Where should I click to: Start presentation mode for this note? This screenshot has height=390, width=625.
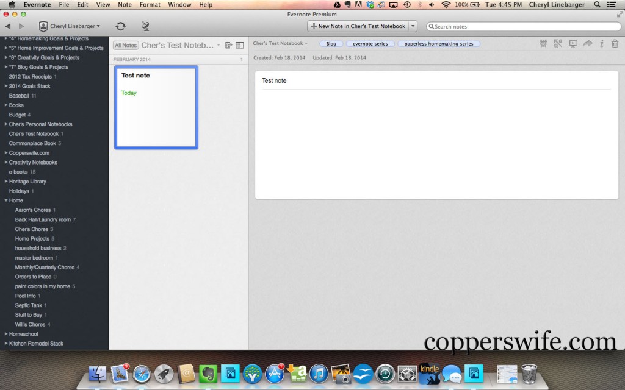point(573,44)
